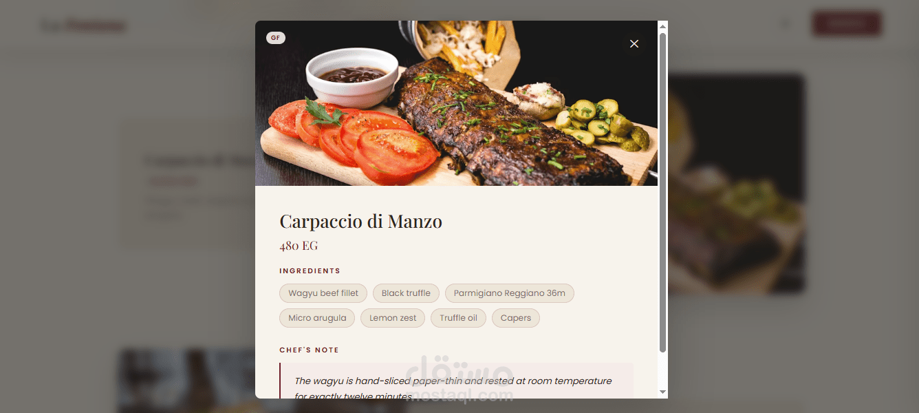The height and width of the screenshot is (413, 919).
Task: Click the scrollbar down arrow in modal
Action: [663, 392]
